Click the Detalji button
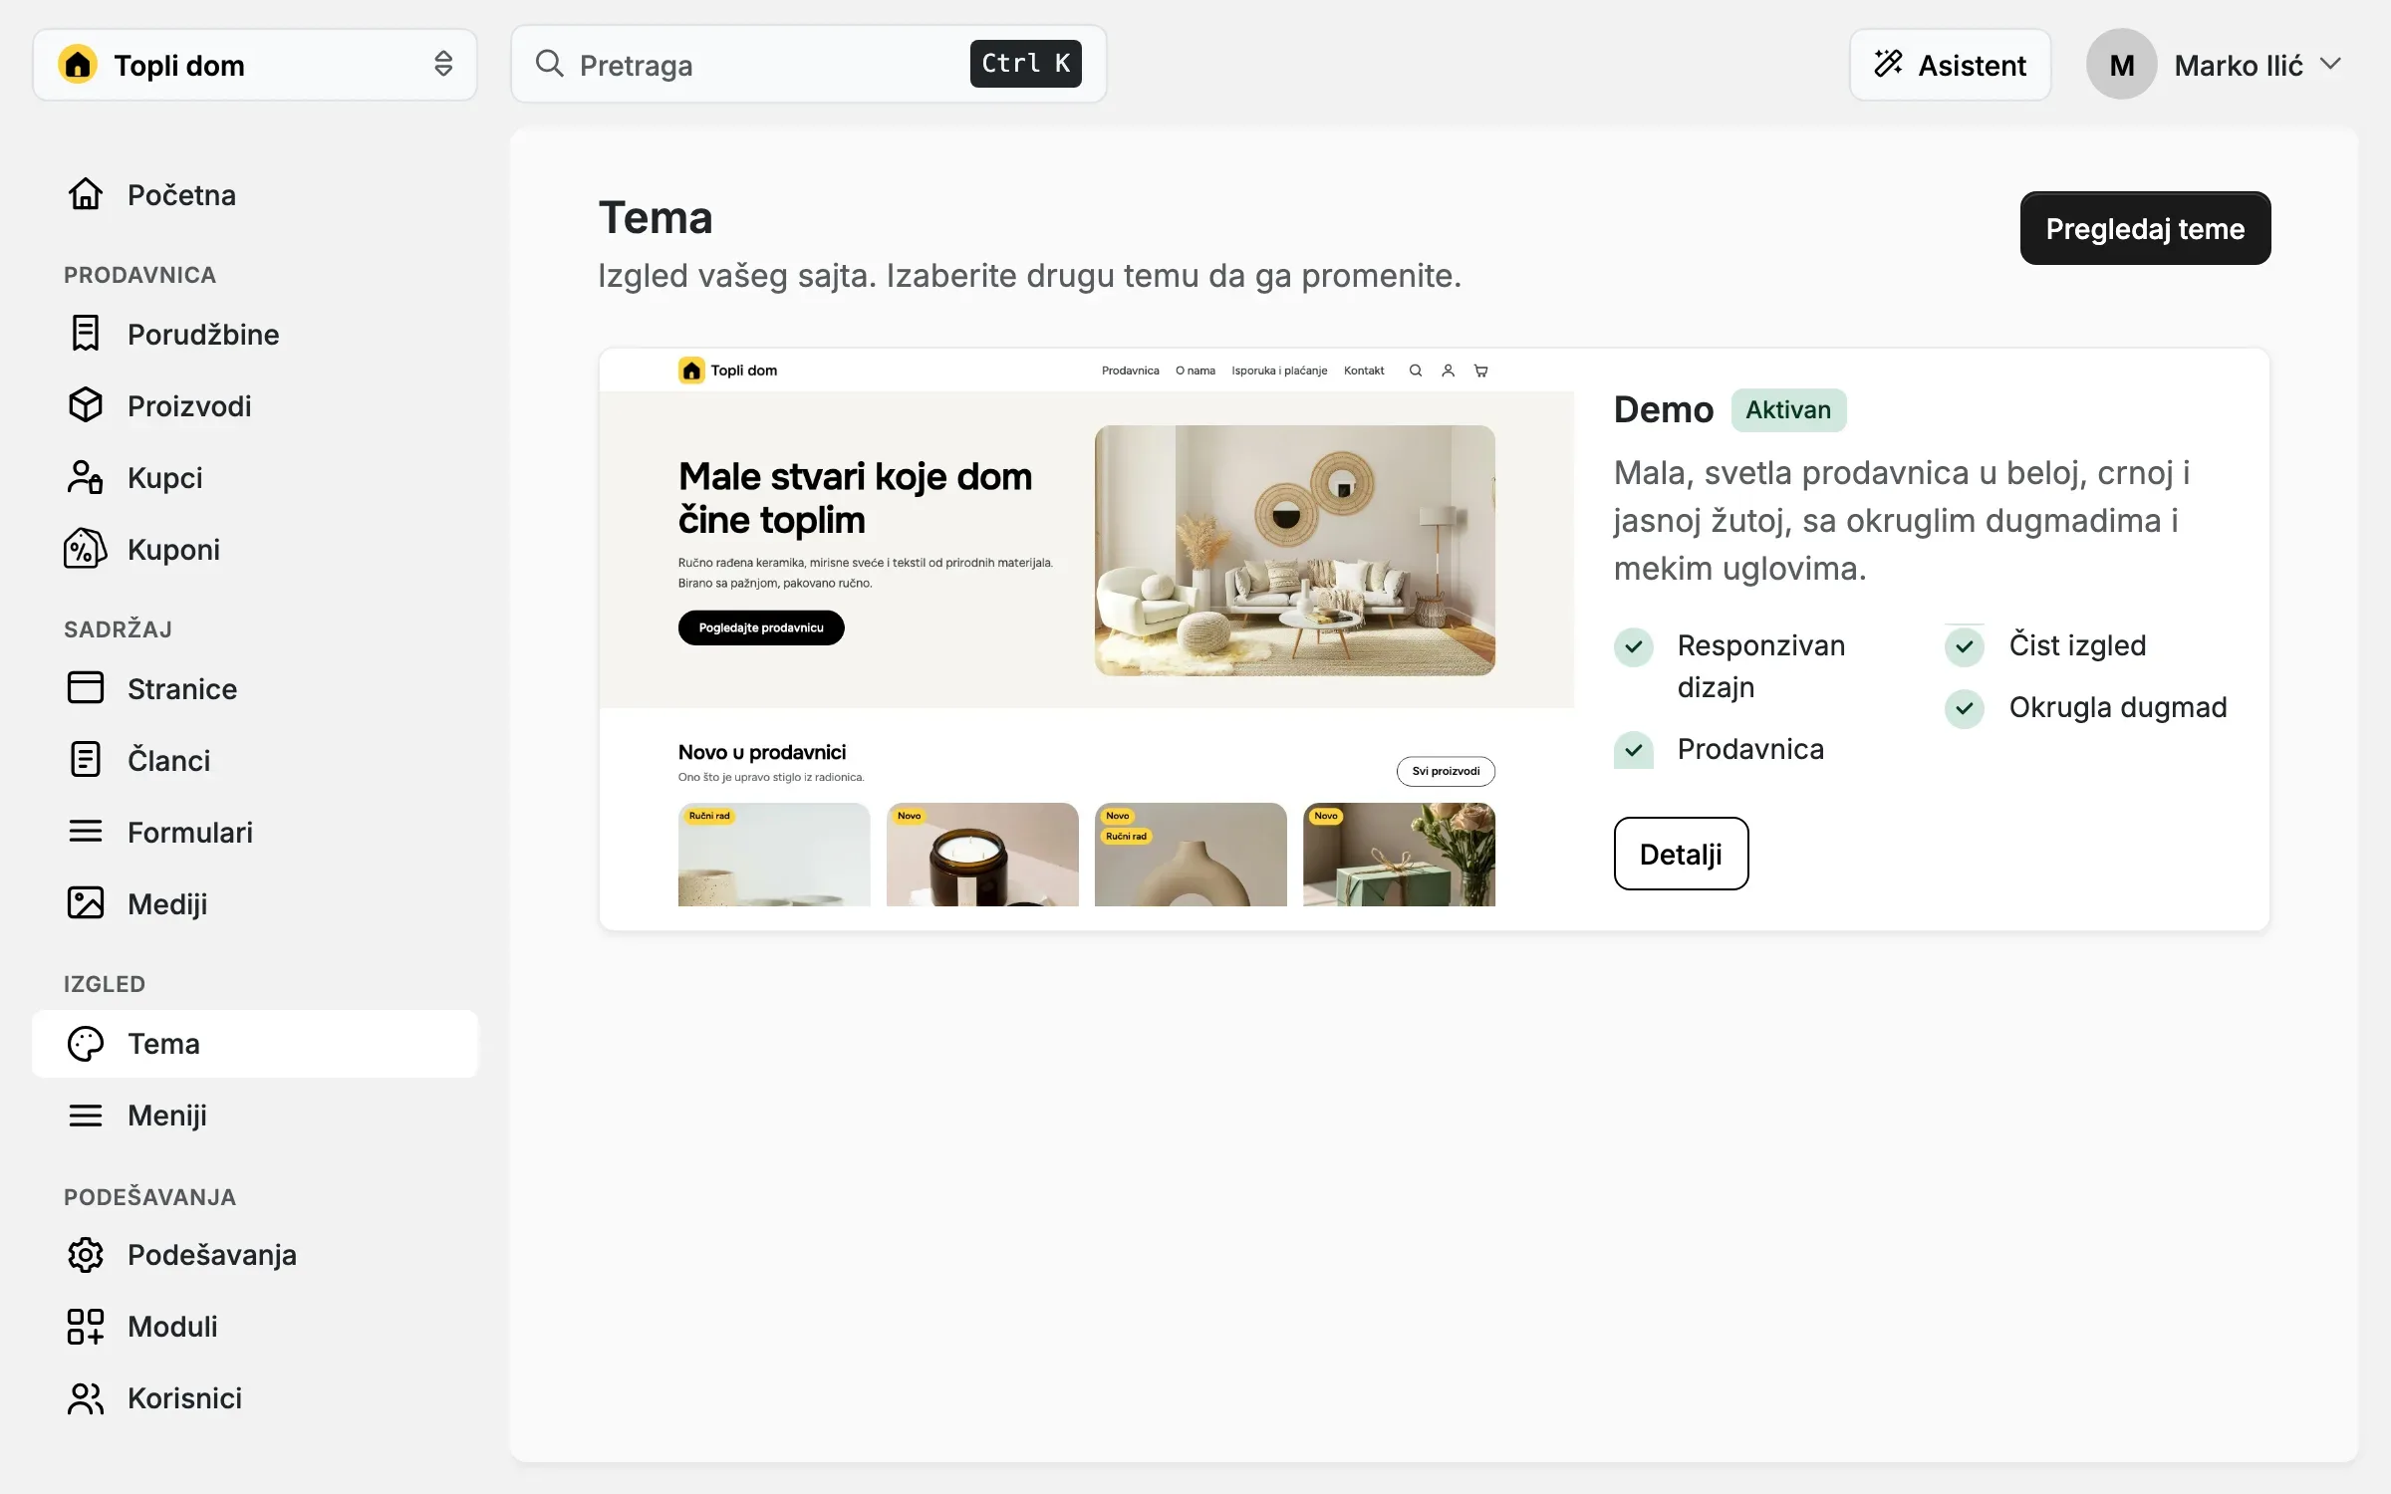Viewport: 2391px width, 1494px height. point(1681,854)
